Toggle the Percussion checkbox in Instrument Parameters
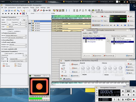 pos(26,57)
